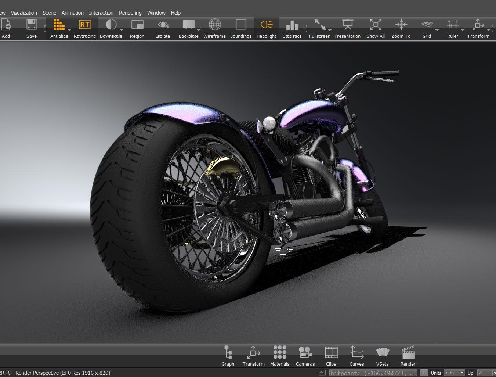Expand the Antialias dropdown arrow
This screenshot has width=496, height=377.
point(69,30)
